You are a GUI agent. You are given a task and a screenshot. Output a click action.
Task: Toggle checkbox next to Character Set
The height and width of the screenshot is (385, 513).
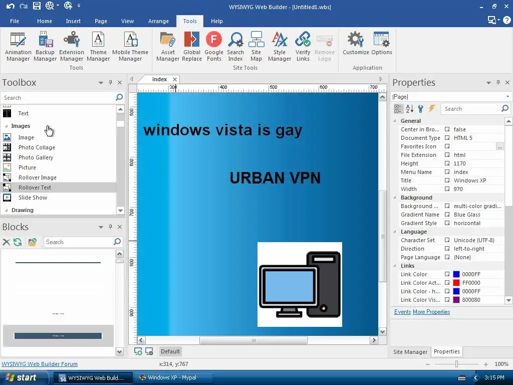447,240
